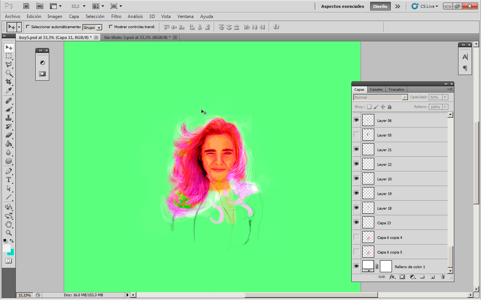Click the zoom percentage field 33,33%
Screen dimensions: 481x300
25,295
